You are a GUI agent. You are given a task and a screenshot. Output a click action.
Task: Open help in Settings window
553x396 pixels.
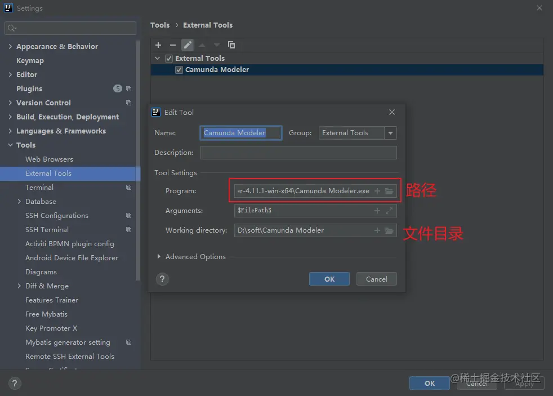15,383
